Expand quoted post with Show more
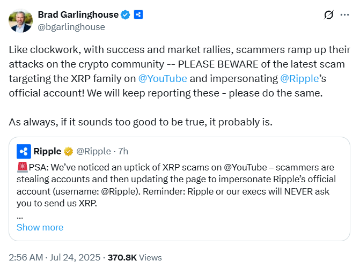Image resolution: width=360 pixels, height=268 pixels. point(40,227)
